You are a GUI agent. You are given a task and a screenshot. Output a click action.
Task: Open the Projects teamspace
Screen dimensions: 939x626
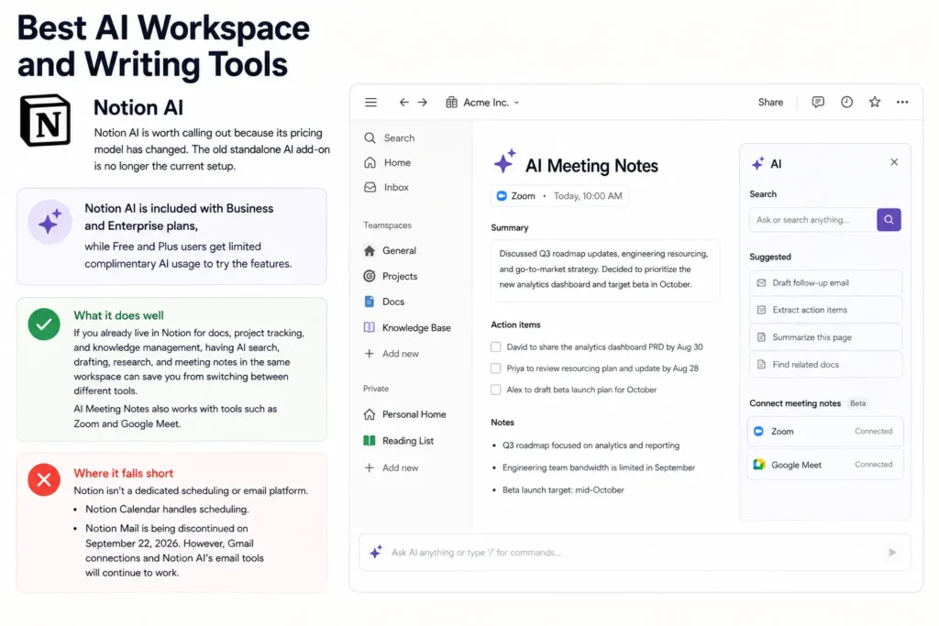click(x=391, y=276)
